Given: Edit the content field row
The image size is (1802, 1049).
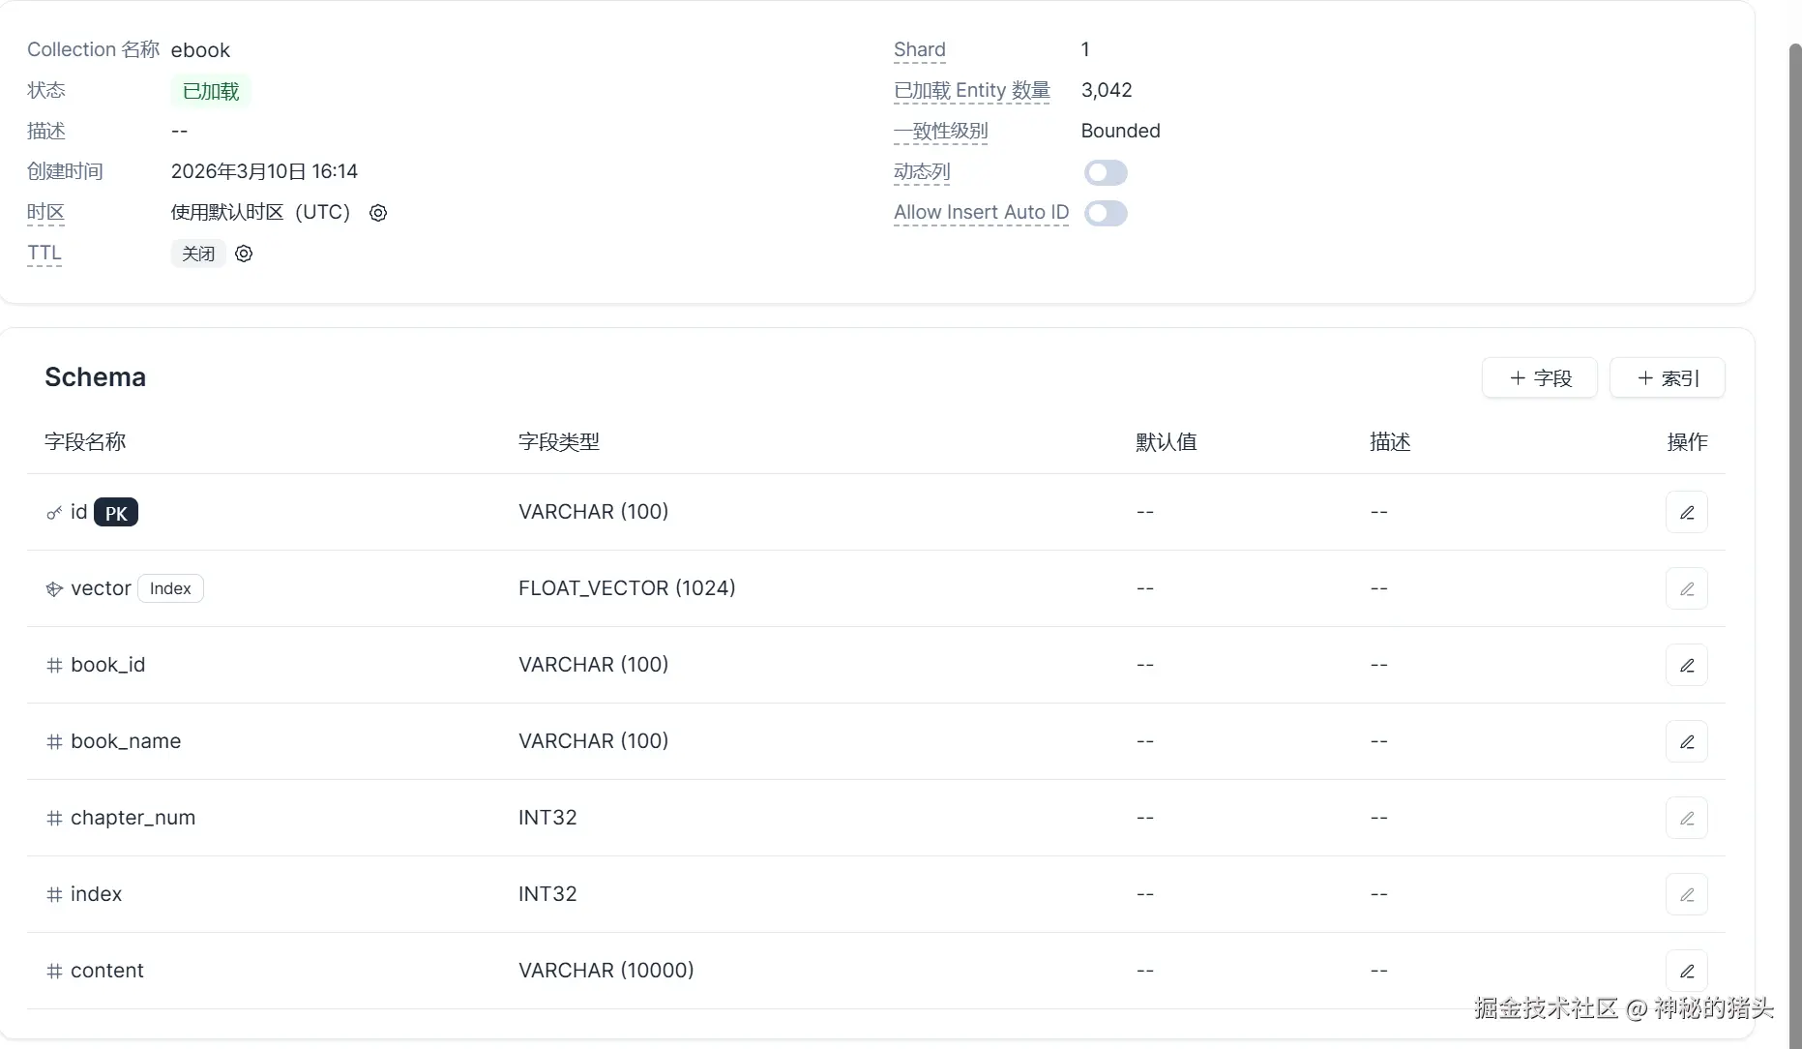Looking at the screenshot, I should pos(1686,972).
